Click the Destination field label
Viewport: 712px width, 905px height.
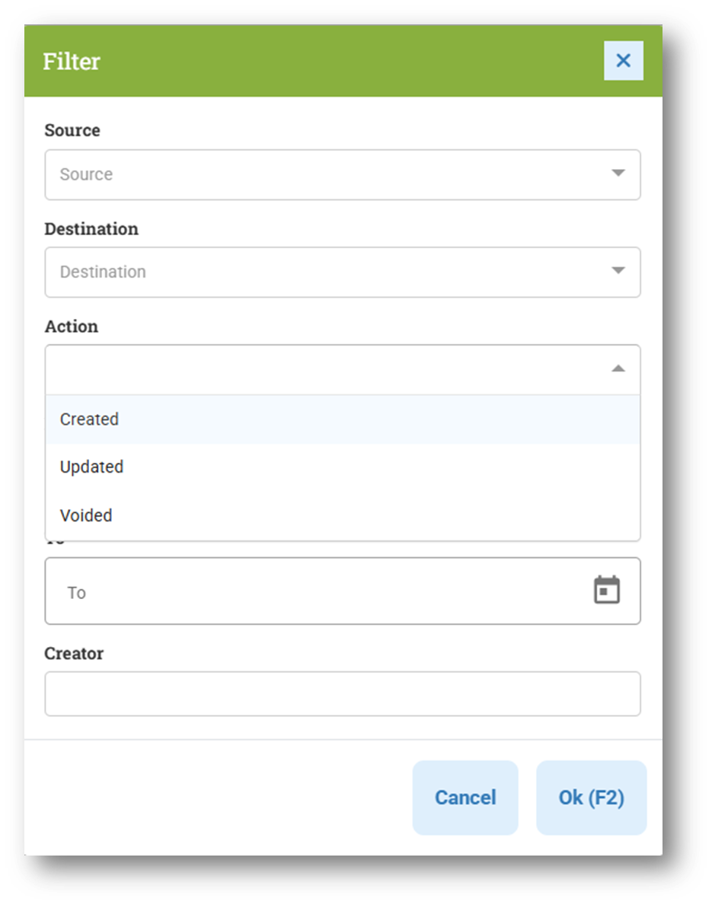tap(91, 229)
